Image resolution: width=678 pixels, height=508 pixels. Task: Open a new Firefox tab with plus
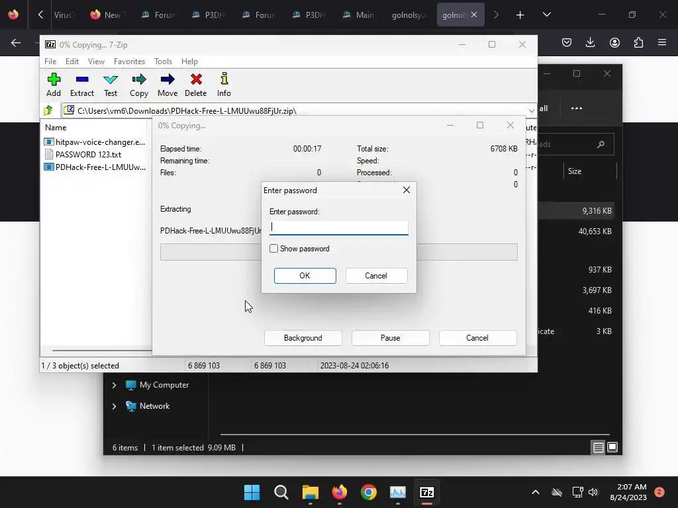(x=520, y=15)
